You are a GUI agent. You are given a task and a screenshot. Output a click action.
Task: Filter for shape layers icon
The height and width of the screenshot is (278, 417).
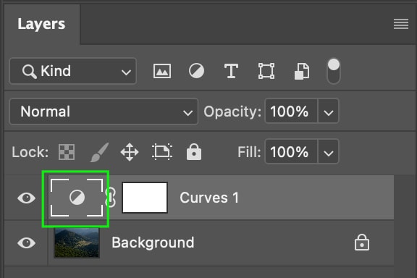[266, 71]
